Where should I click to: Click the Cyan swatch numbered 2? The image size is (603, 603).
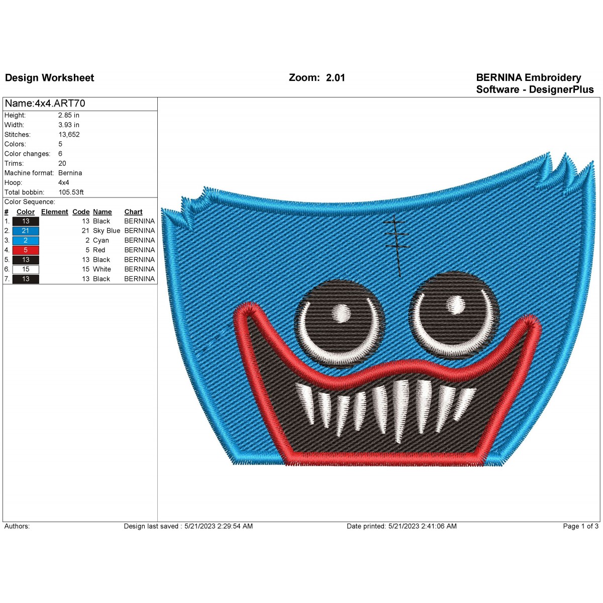(26, 240)
